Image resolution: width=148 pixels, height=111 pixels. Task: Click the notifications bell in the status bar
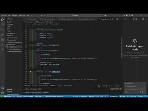coord(146,96)
